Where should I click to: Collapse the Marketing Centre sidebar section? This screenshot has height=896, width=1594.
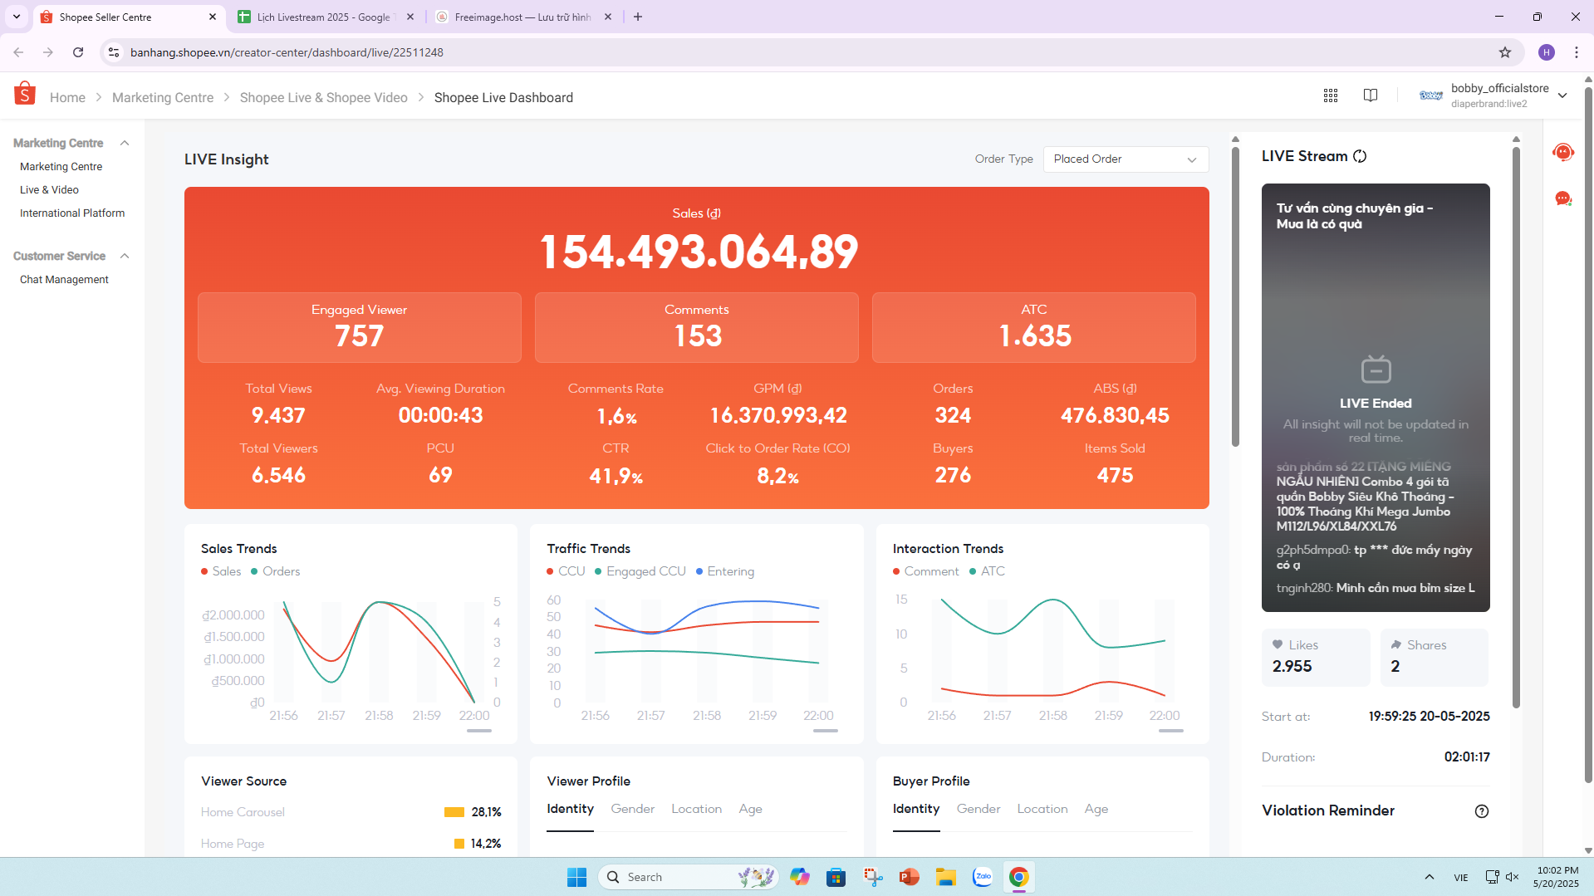tap(125, 143)
